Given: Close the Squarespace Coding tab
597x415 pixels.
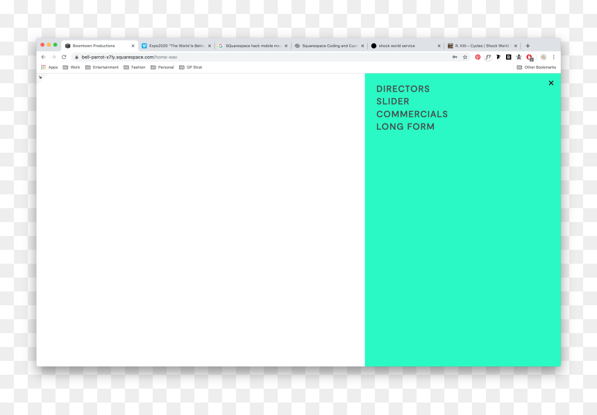Looking at the screenshot, I should point(362,46).
